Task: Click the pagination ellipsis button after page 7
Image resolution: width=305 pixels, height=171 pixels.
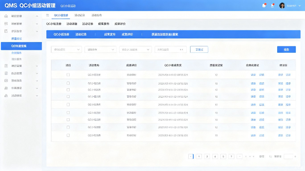Action: 240,156
